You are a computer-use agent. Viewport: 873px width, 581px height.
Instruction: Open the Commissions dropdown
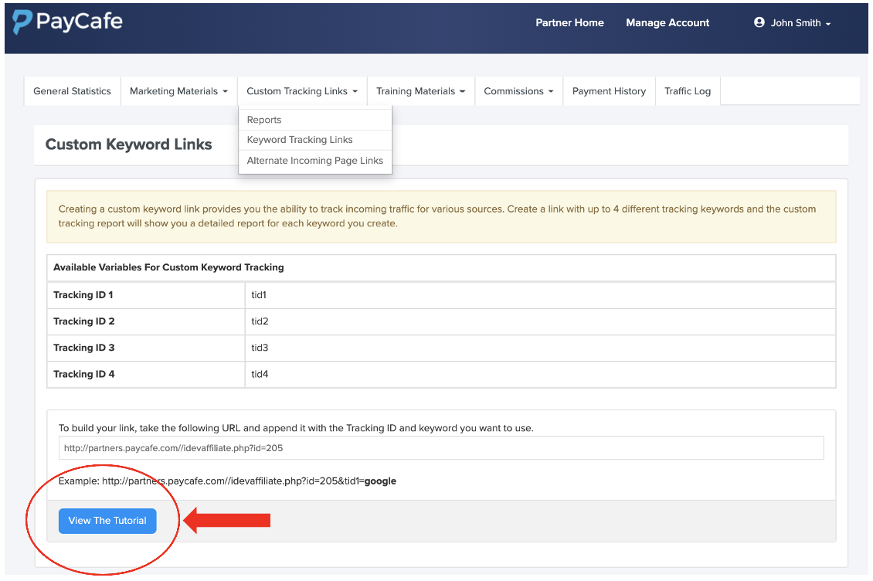coord(519,91)
